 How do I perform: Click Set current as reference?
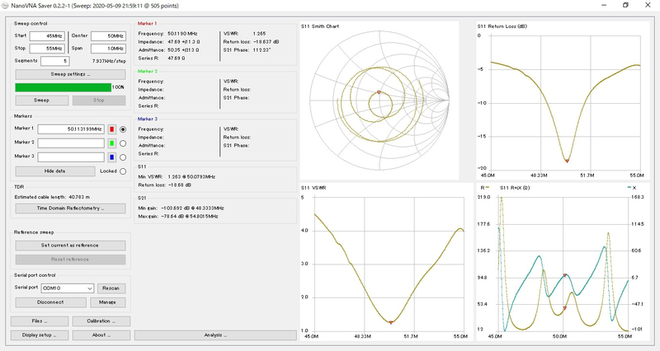click(x=70, y=246)
